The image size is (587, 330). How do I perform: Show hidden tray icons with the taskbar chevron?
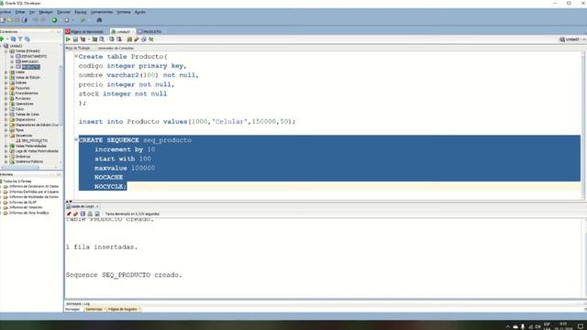point(508,326)
